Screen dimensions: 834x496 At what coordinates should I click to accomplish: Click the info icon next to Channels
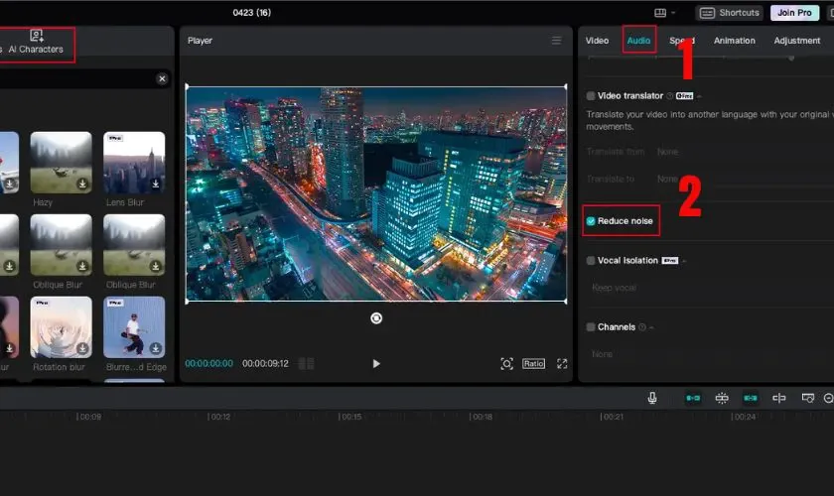pos(642,327)
